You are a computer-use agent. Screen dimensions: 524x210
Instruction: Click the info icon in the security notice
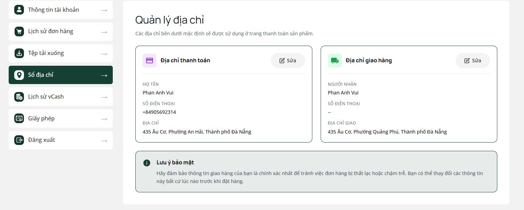coord(146,163)
